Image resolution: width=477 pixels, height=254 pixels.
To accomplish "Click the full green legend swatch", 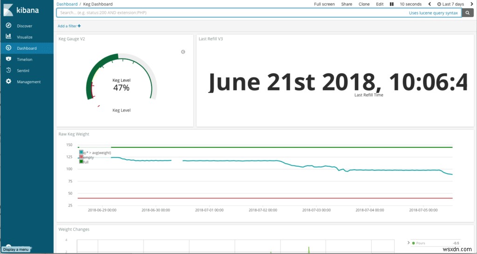I will [x=81, y=161].
